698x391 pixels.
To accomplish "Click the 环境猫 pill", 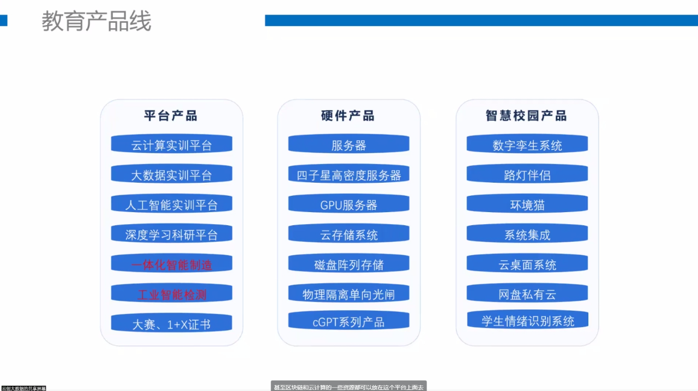I will 527,205.
